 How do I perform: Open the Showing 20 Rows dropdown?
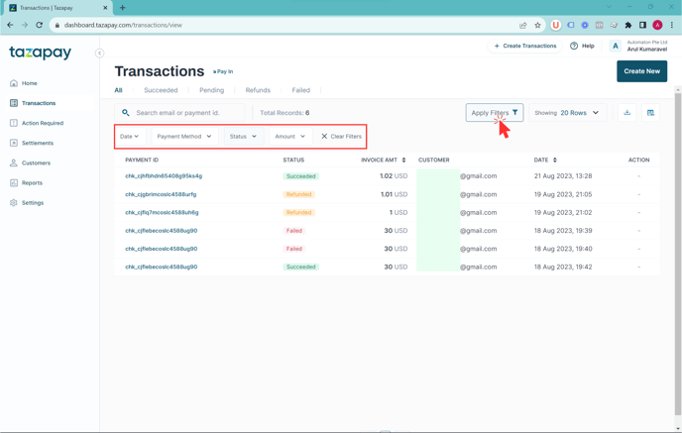coord(567,113)
